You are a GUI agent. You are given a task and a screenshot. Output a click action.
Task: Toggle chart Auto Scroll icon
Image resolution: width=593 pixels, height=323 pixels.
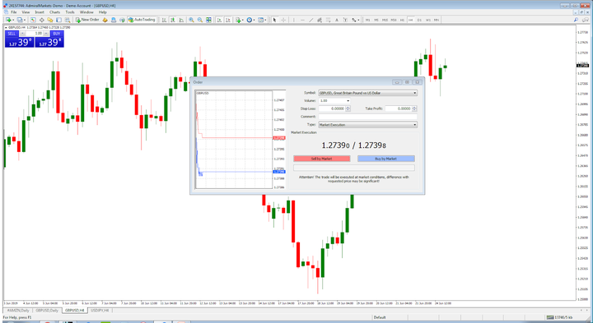tap(219, 20)
